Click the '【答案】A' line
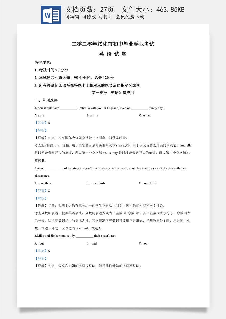The image size is (226, 319). click(42, 251)
